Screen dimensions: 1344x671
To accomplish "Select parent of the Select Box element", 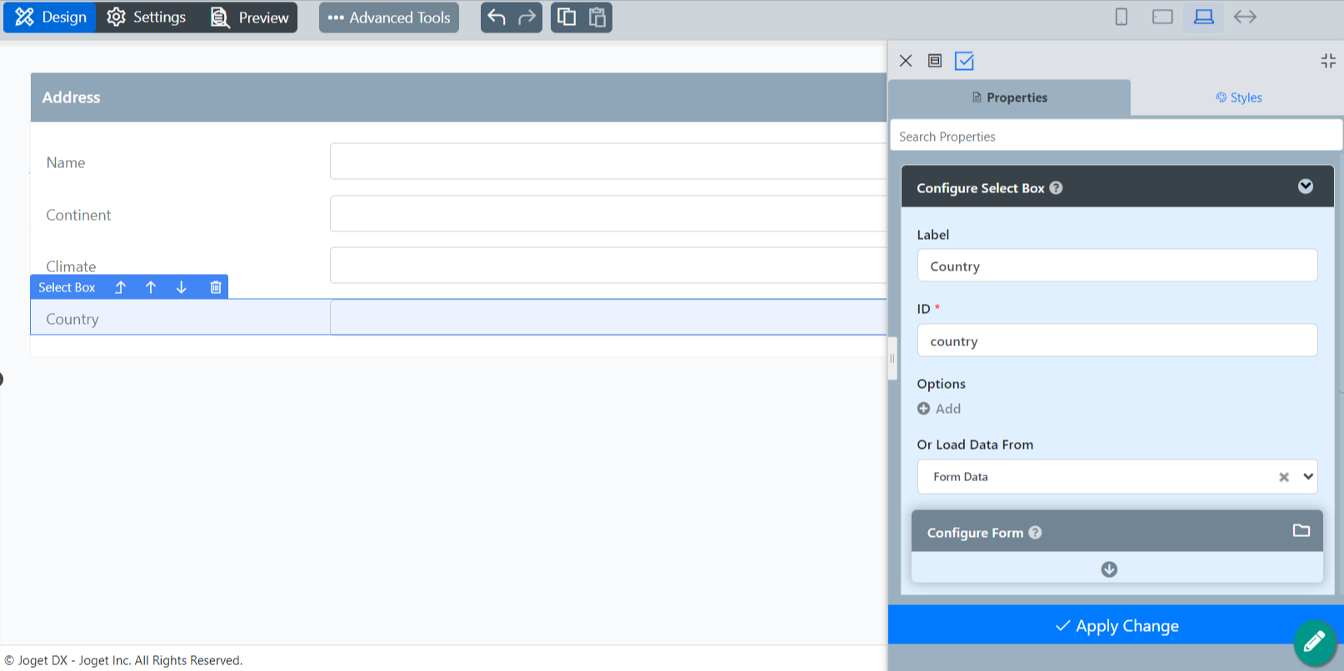I will point(120,287).
